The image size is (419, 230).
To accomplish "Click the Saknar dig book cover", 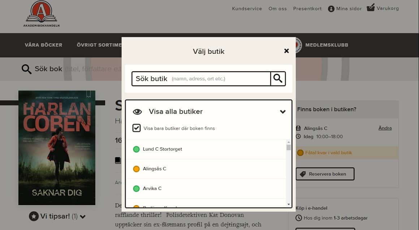I will [x=57, y=148].
